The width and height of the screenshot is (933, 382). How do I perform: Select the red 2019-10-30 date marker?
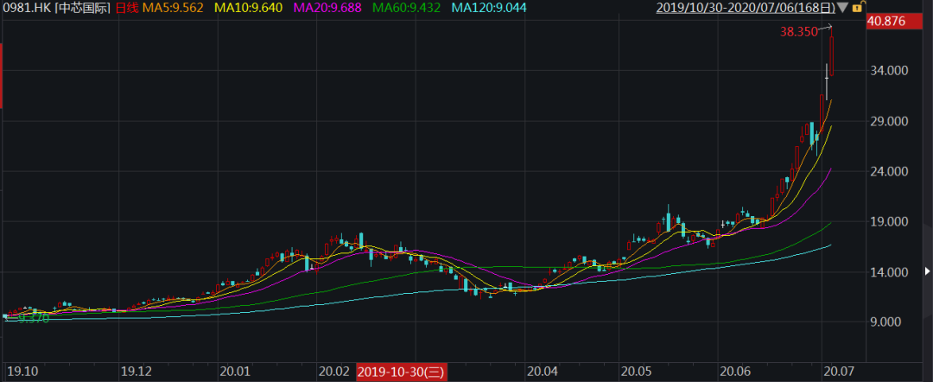click(400, 372)
